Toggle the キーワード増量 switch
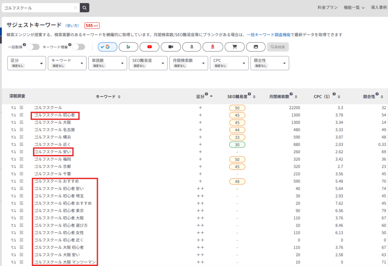 pyautogui.click(x=78, y=47)
